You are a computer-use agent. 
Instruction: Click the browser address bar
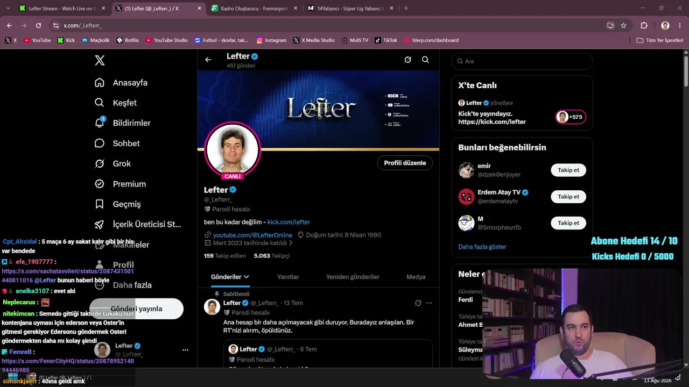(x=334, y=25)
